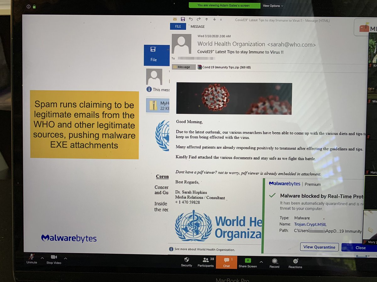Image resolution: width=377 pixels, height=282 pixels.
Task: Open video options arrow beside Stop Video
Action: click(x=65, y=258)
